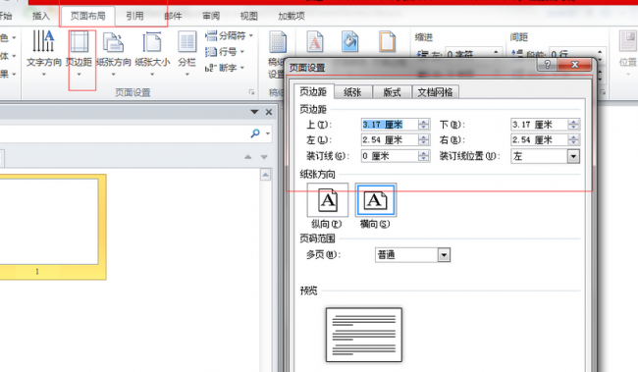Screen dimensions: 638x372
Task: Open the 分隔符 breaks menu
Action: (x=229, y=35)
